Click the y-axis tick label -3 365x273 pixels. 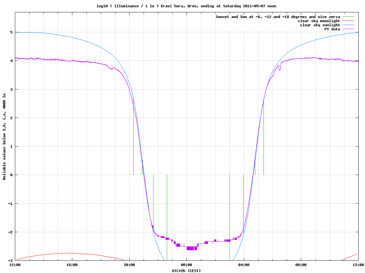pyautogui.click(x=10, y=261)
